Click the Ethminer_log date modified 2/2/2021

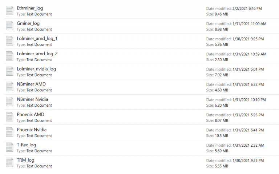coord(245,8)
